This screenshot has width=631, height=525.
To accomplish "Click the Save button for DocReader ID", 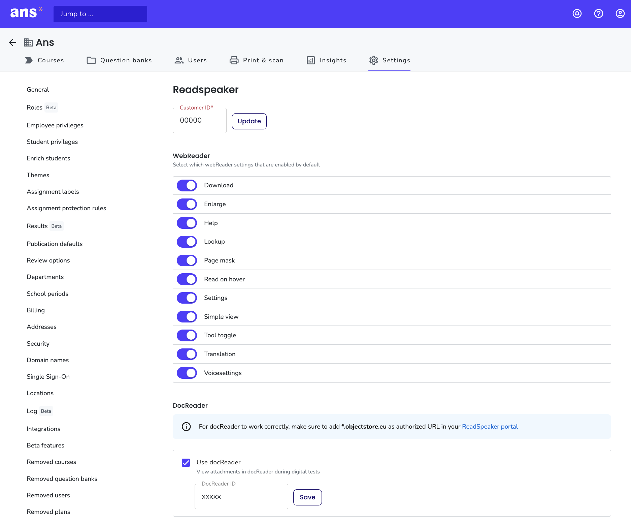I will pos(307,497).
